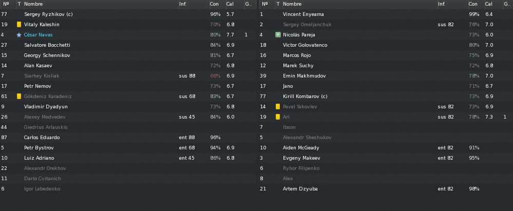Click the green injury icon next to Nicolás Pareja
The width and height of the screenshot is (513, 211).
[278, 35]
